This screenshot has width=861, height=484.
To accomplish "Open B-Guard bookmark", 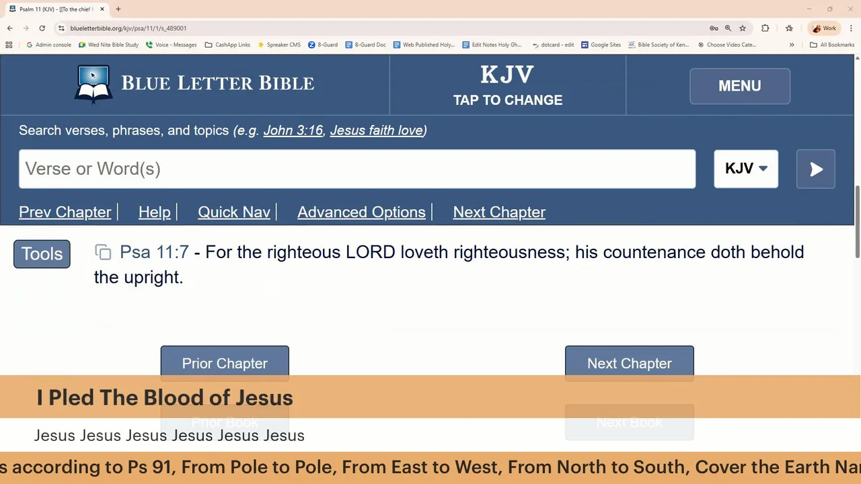I will pyautogui.click(x=323, y=45).
